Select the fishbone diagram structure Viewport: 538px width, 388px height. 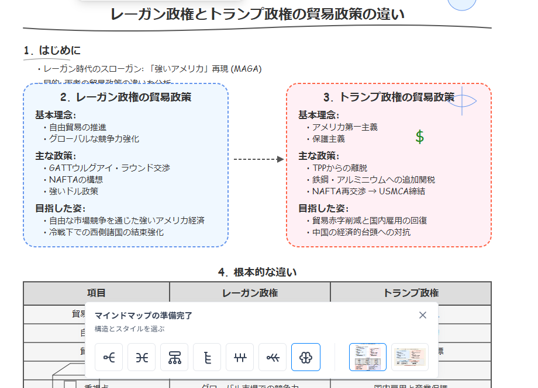[273, 357]
